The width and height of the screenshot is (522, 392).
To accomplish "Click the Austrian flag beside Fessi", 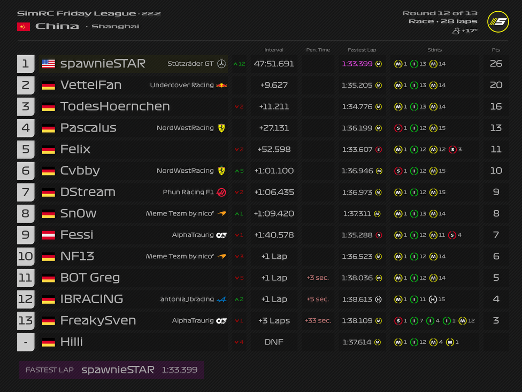I will pyautogui.click(x=48, y=235).
